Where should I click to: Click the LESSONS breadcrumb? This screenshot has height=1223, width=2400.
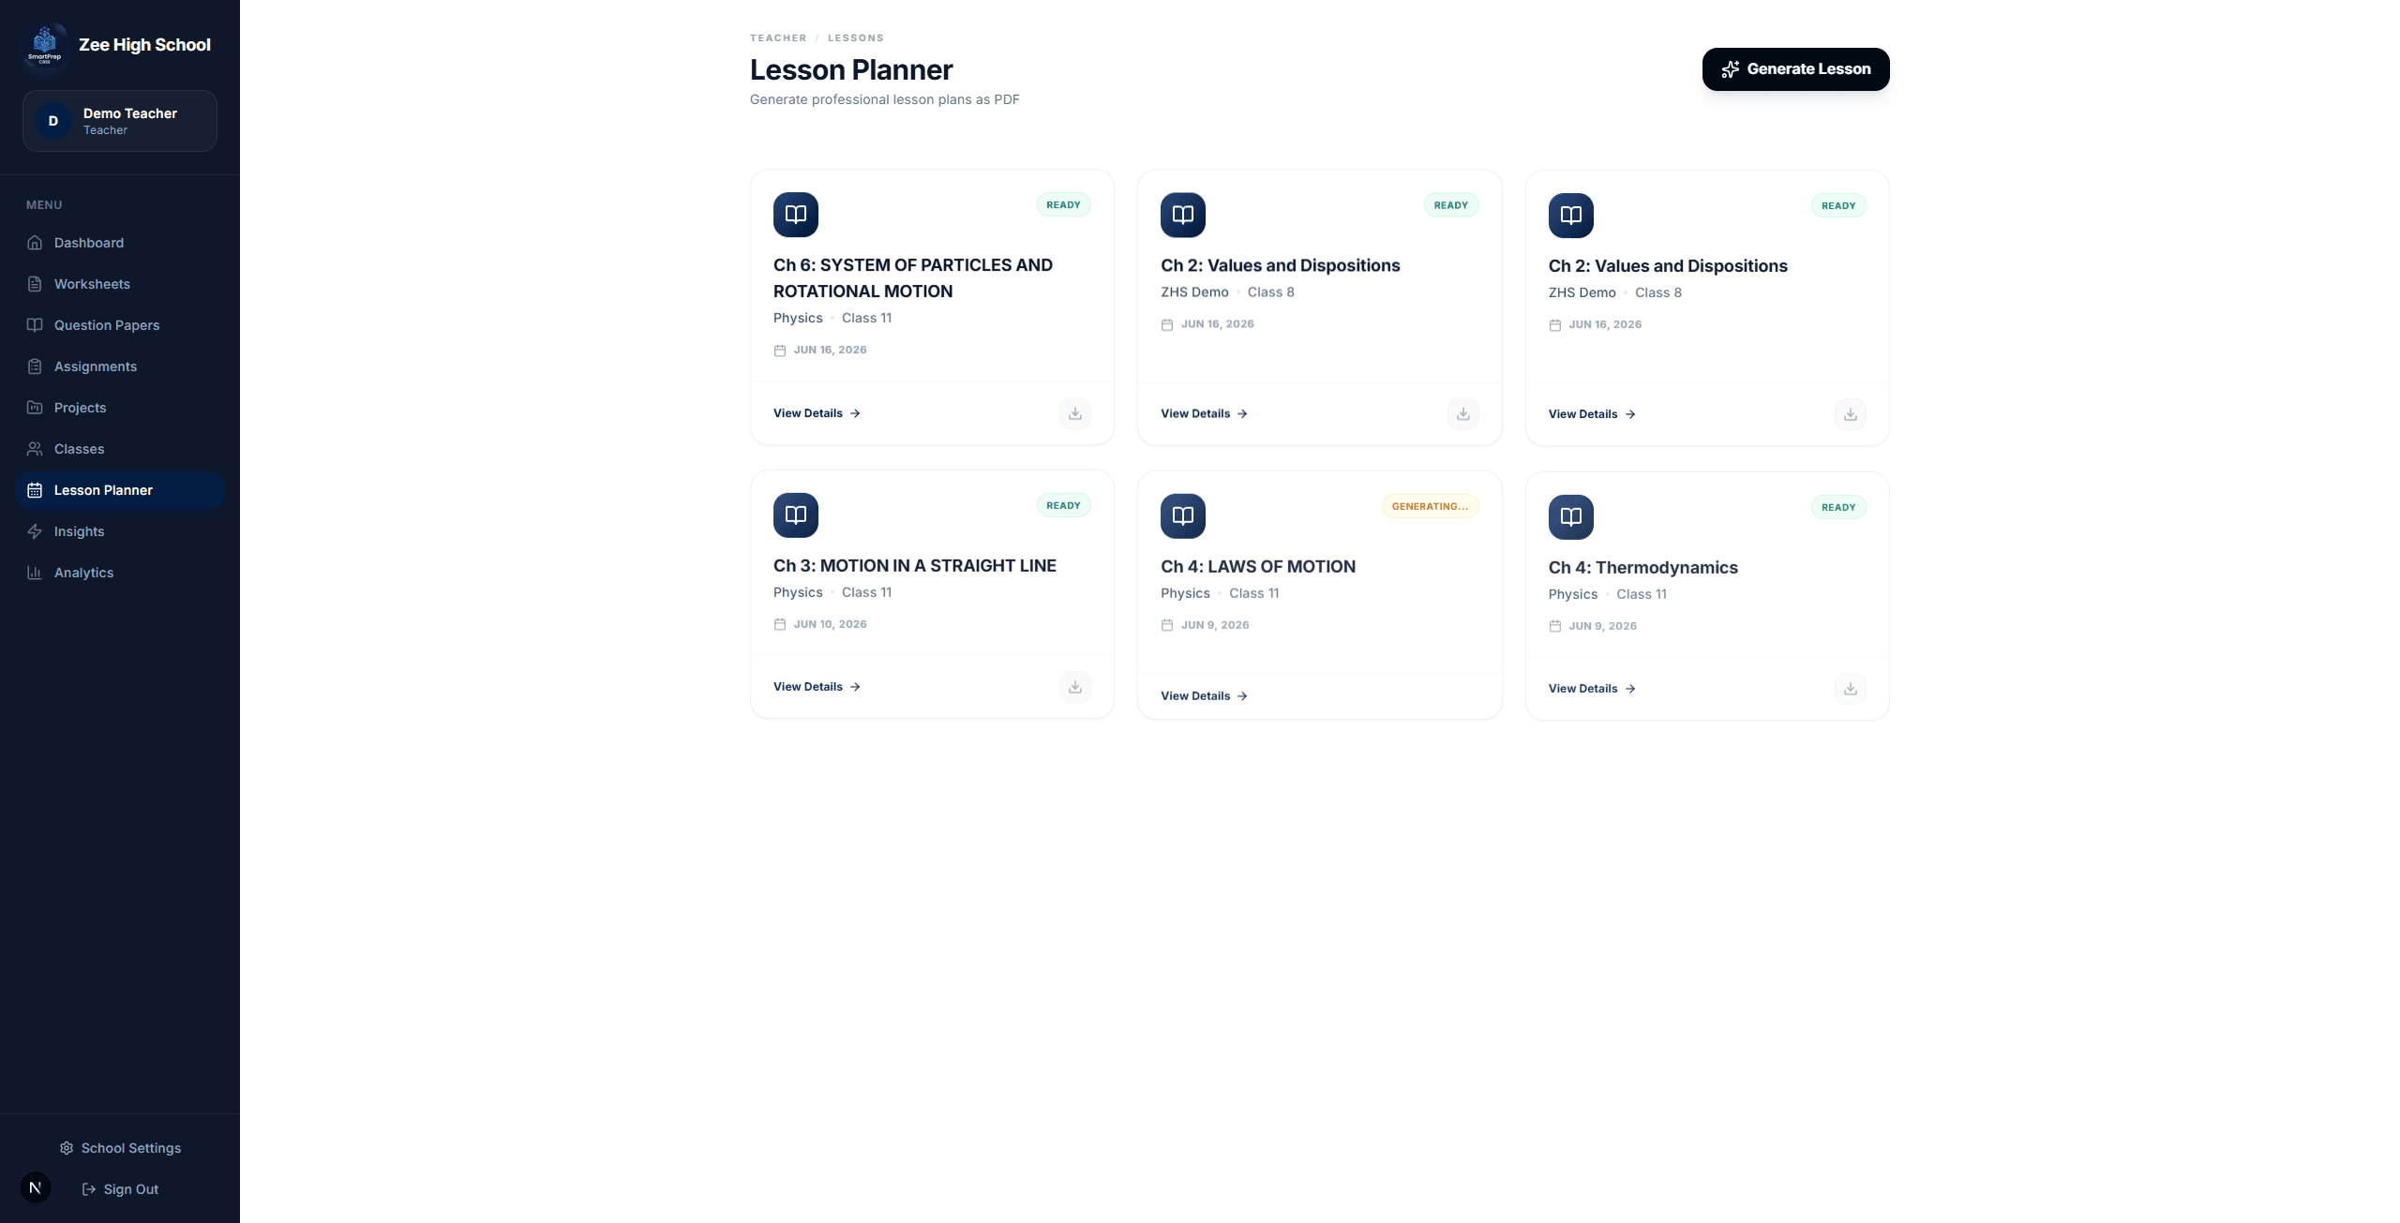point(855,38)
